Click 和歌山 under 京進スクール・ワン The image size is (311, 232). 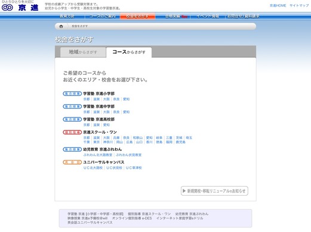(138, 138)
